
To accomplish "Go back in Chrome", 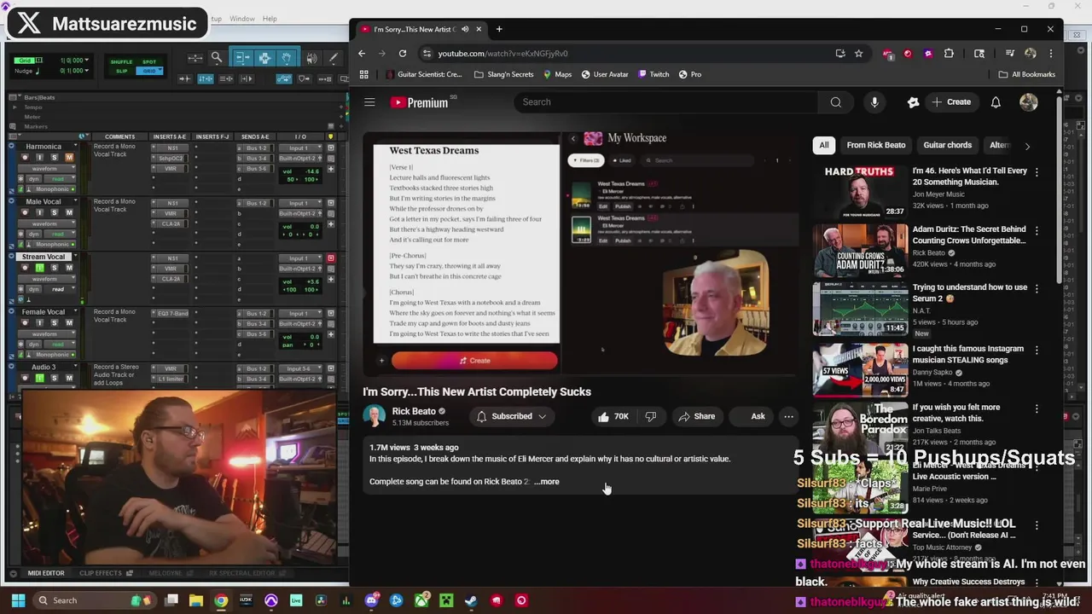I will coord(362,53).
